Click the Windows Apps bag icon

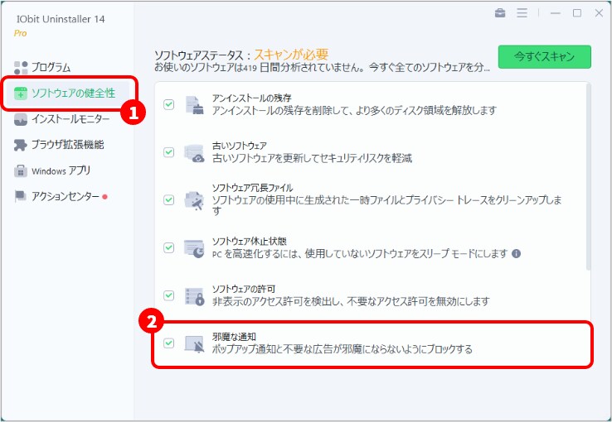click(x=21, y=171)
